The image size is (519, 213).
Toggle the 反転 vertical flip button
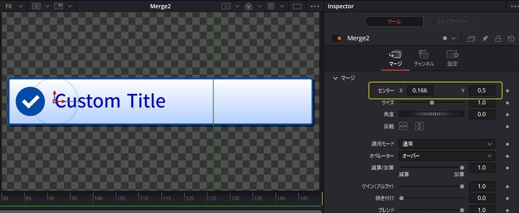pyautogui.click(x=420, y=126)
